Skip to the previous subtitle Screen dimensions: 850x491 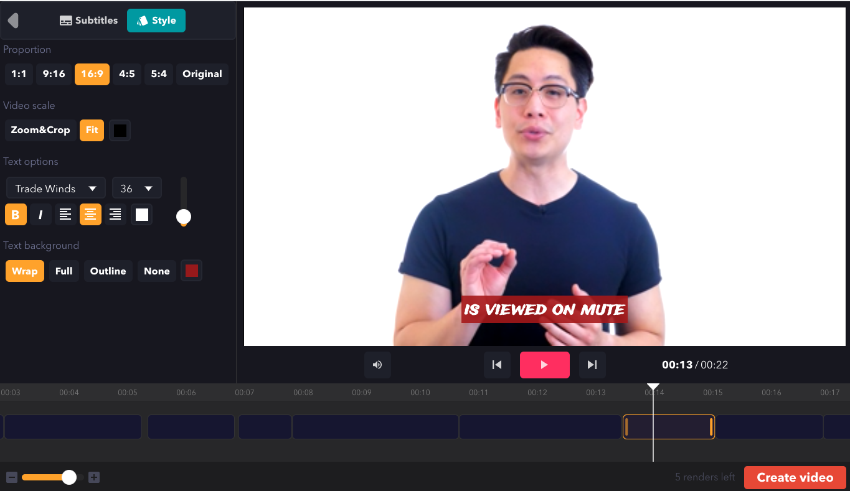(497, 365)
